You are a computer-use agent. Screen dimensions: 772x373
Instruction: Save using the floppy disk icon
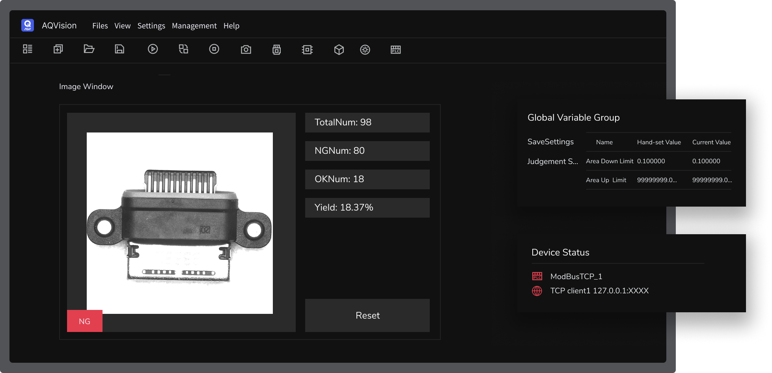(119, 49)
